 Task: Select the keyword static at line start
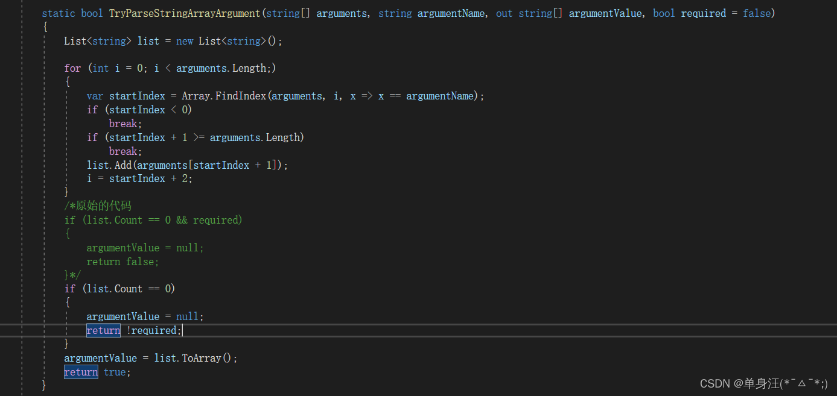[58, 13]
